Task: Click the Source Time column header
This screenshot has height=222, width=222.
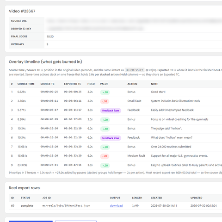Action: click(26, 84)
